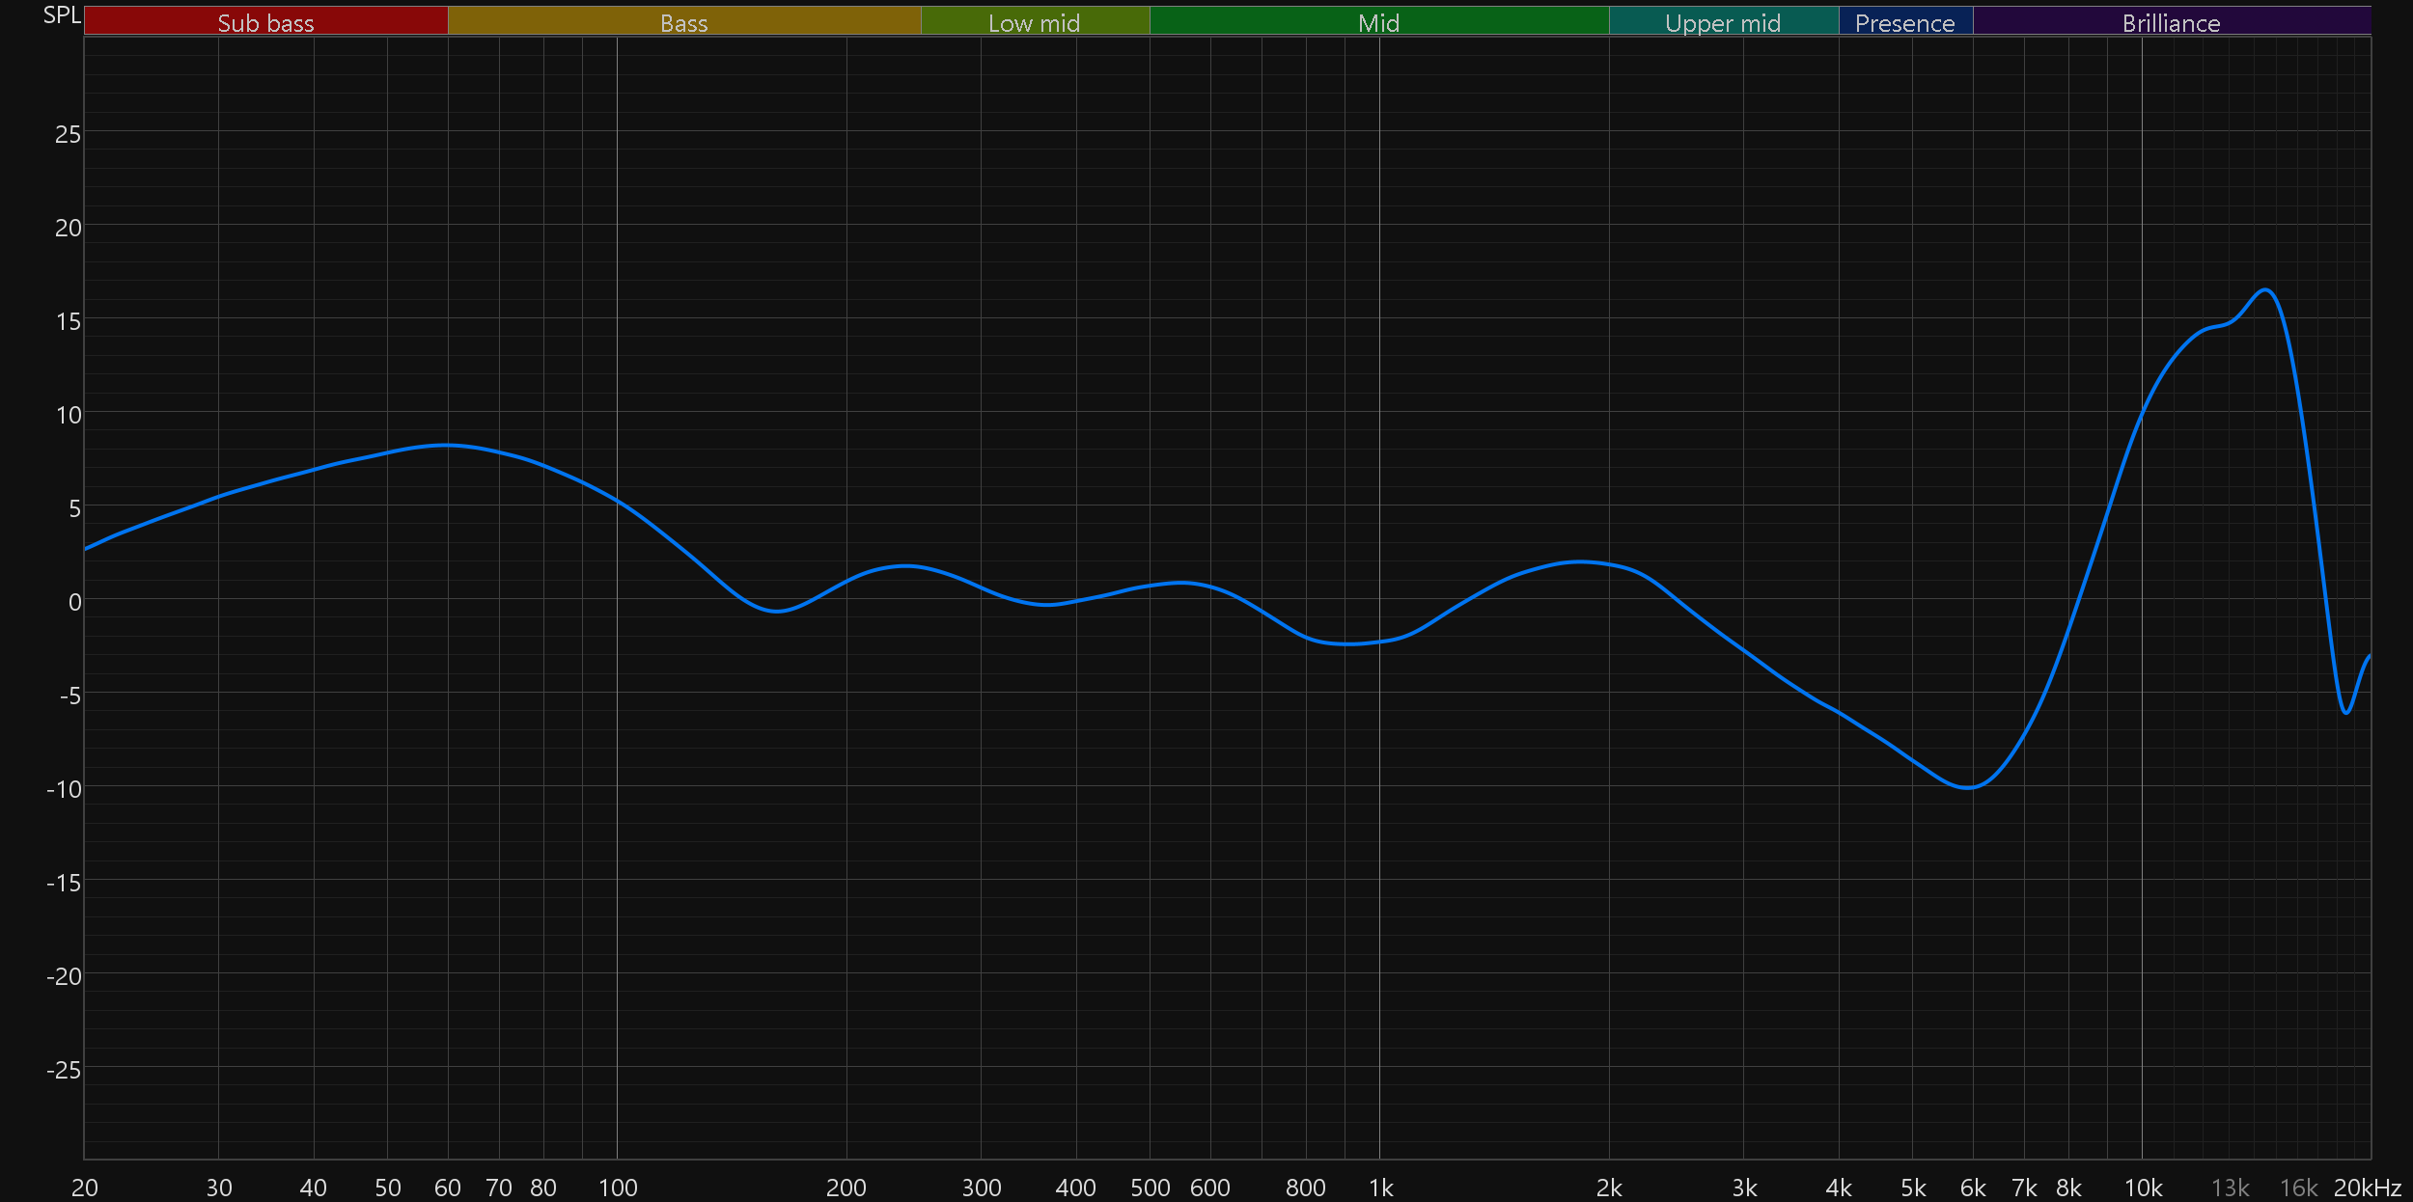Click the Upper mid band label

pos(1723,22)
